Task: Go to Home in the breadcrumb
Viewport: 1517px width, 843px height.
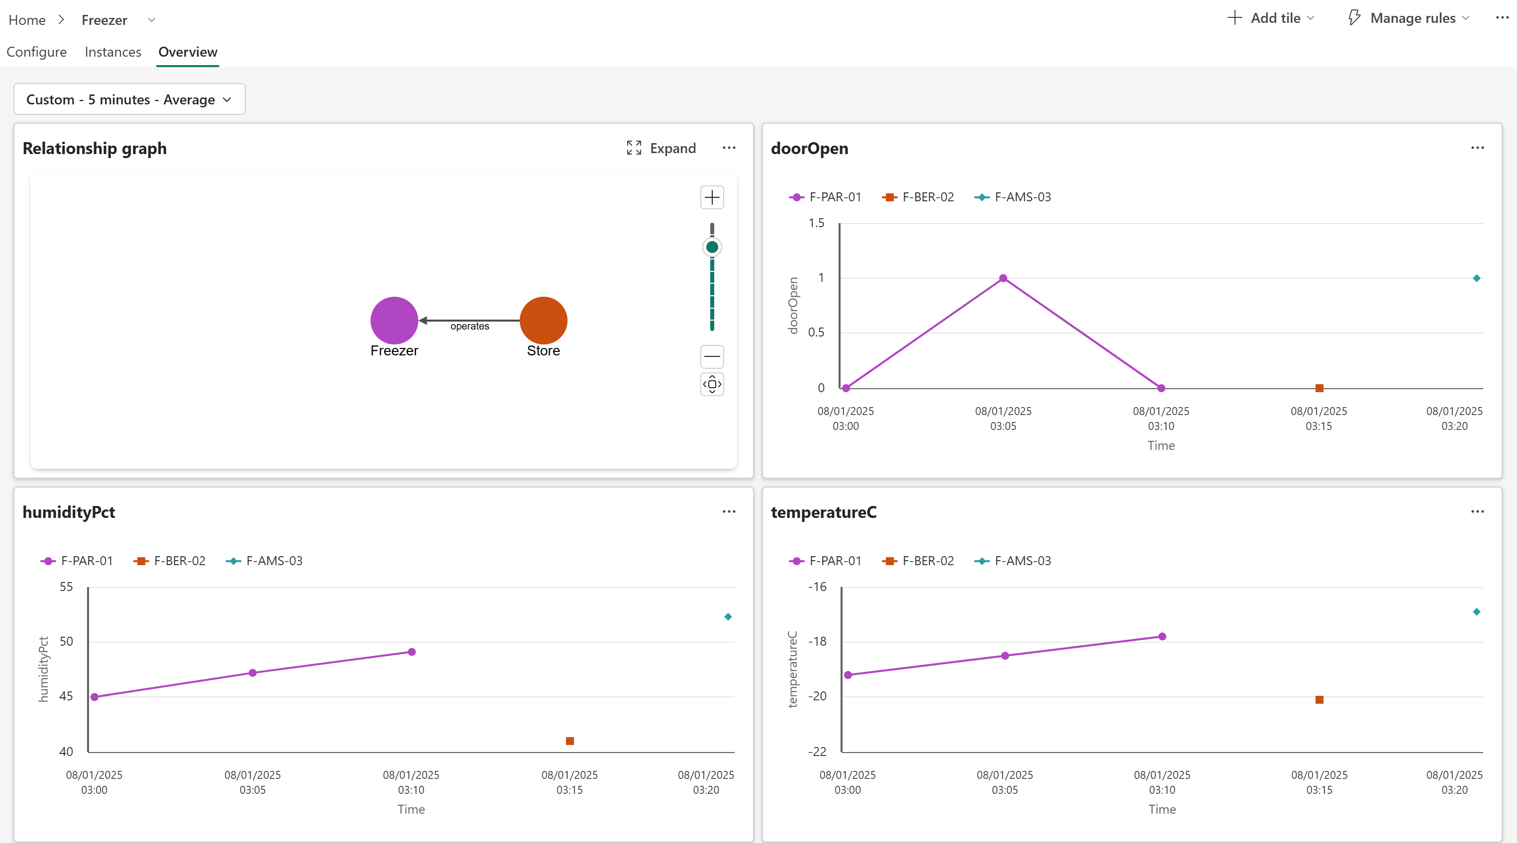Action: click(x=27, y=20)
